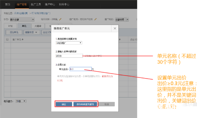
Task: Open the 批量处理 dropdown menu
Action: pos(31,33)
